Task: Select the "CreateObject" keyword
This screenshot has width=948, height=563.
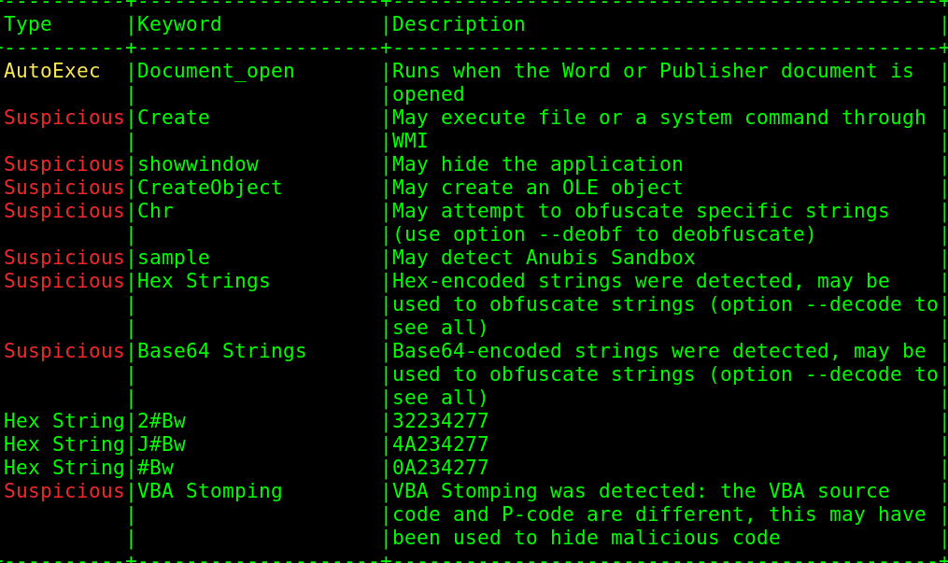Action: point(209,189)
